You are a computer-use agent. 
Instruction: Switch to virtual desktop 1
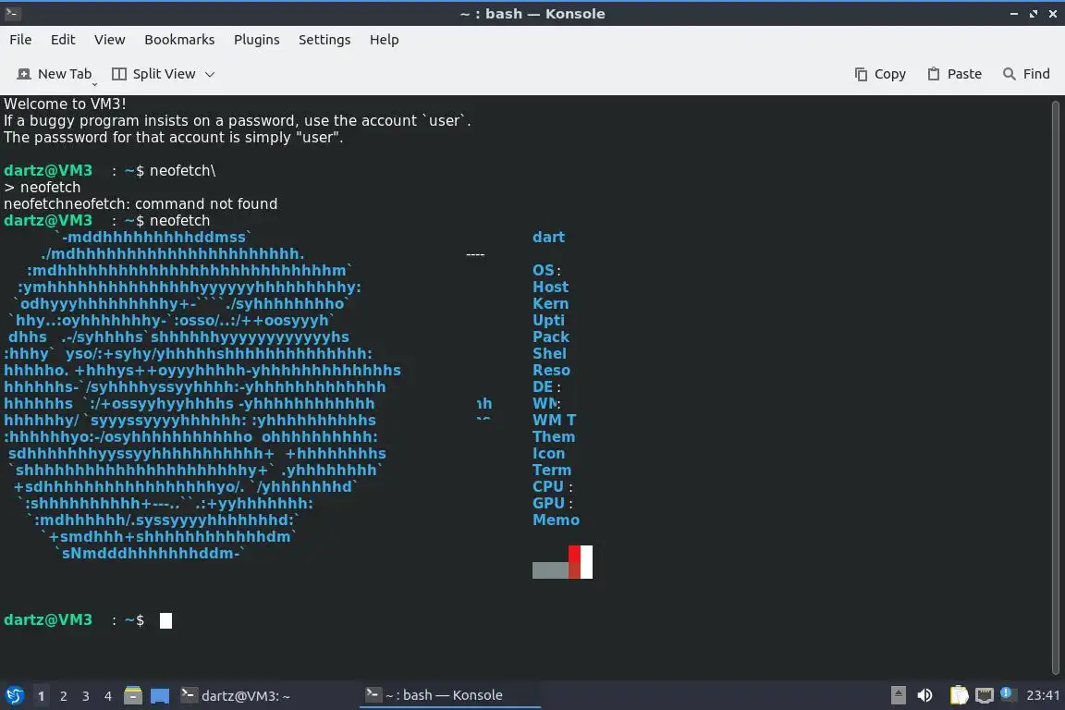41,696
